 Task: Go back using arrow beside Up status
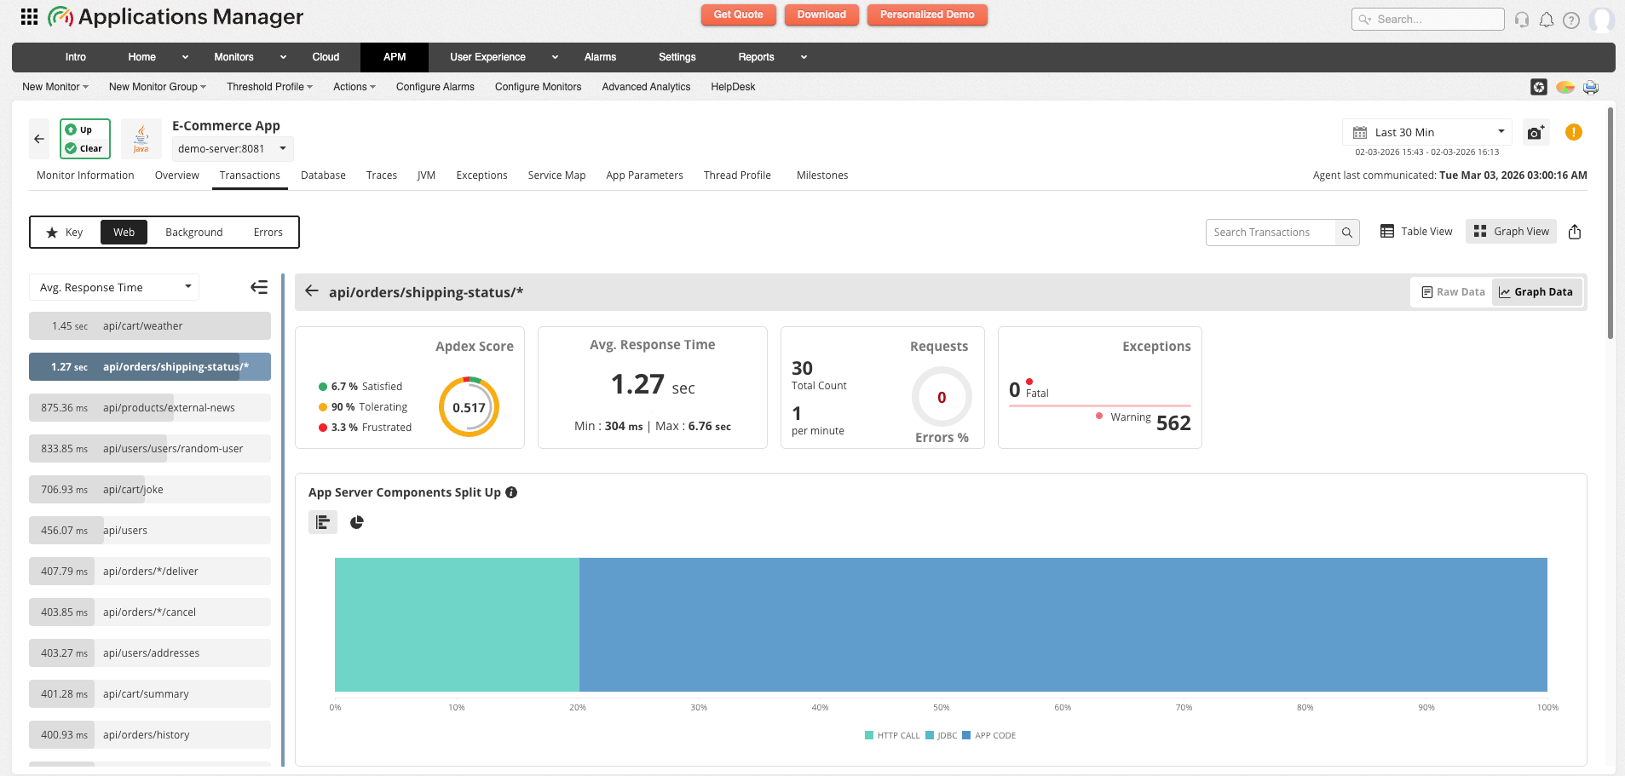coord(39,139)
